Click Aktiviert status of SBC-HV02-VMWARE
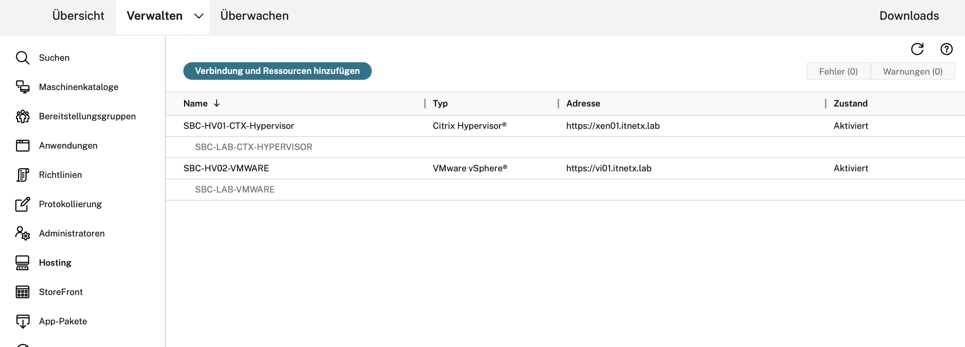The width and height of the screenshot is (965, 347). [x=851, y=168]
